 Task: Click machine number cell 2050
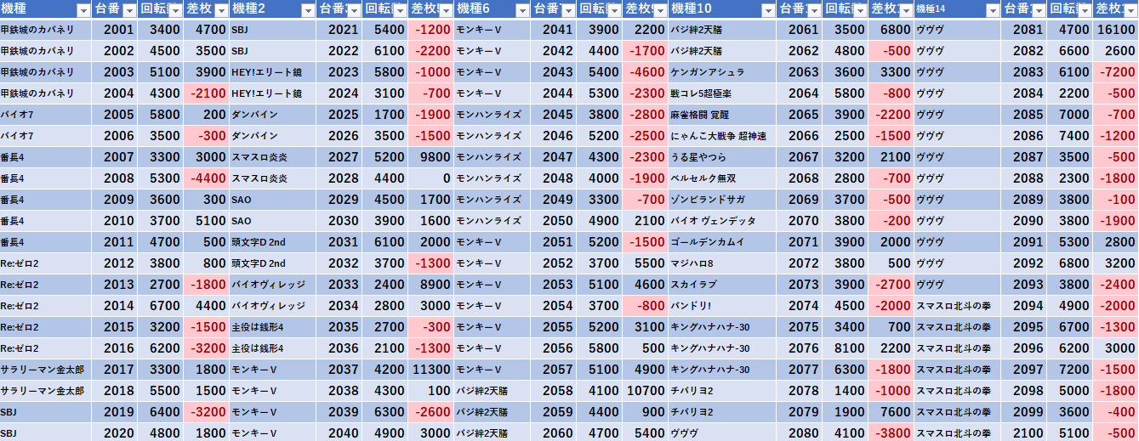pos(552,221)
